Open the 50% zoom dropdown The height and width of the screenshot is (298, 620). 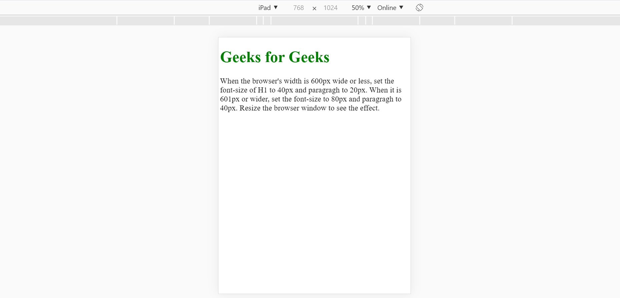pyautogui.click(x=361, y=8)
